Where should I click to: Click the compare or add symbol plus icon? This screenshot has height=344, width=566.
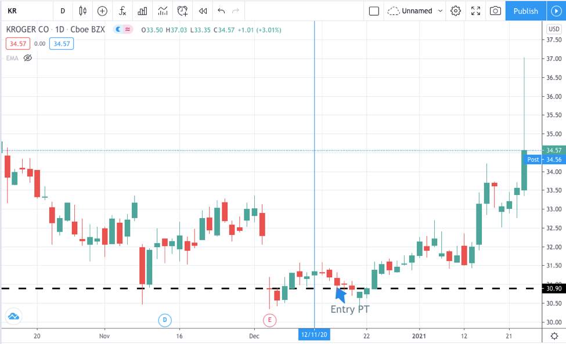pos(102,11)
